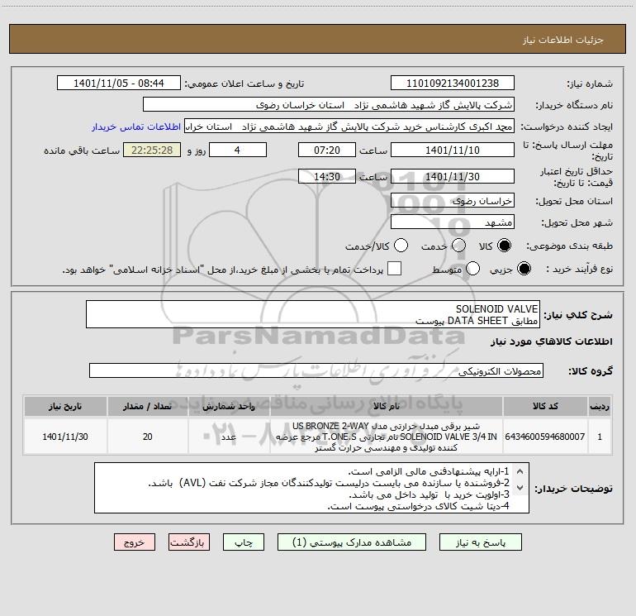Click the ایجاد کننده درخواست field
Viewport: 636px width, 616px height.
349,127
